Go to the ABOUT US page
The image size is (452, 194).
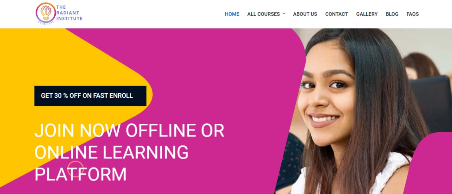click(305, 14)
